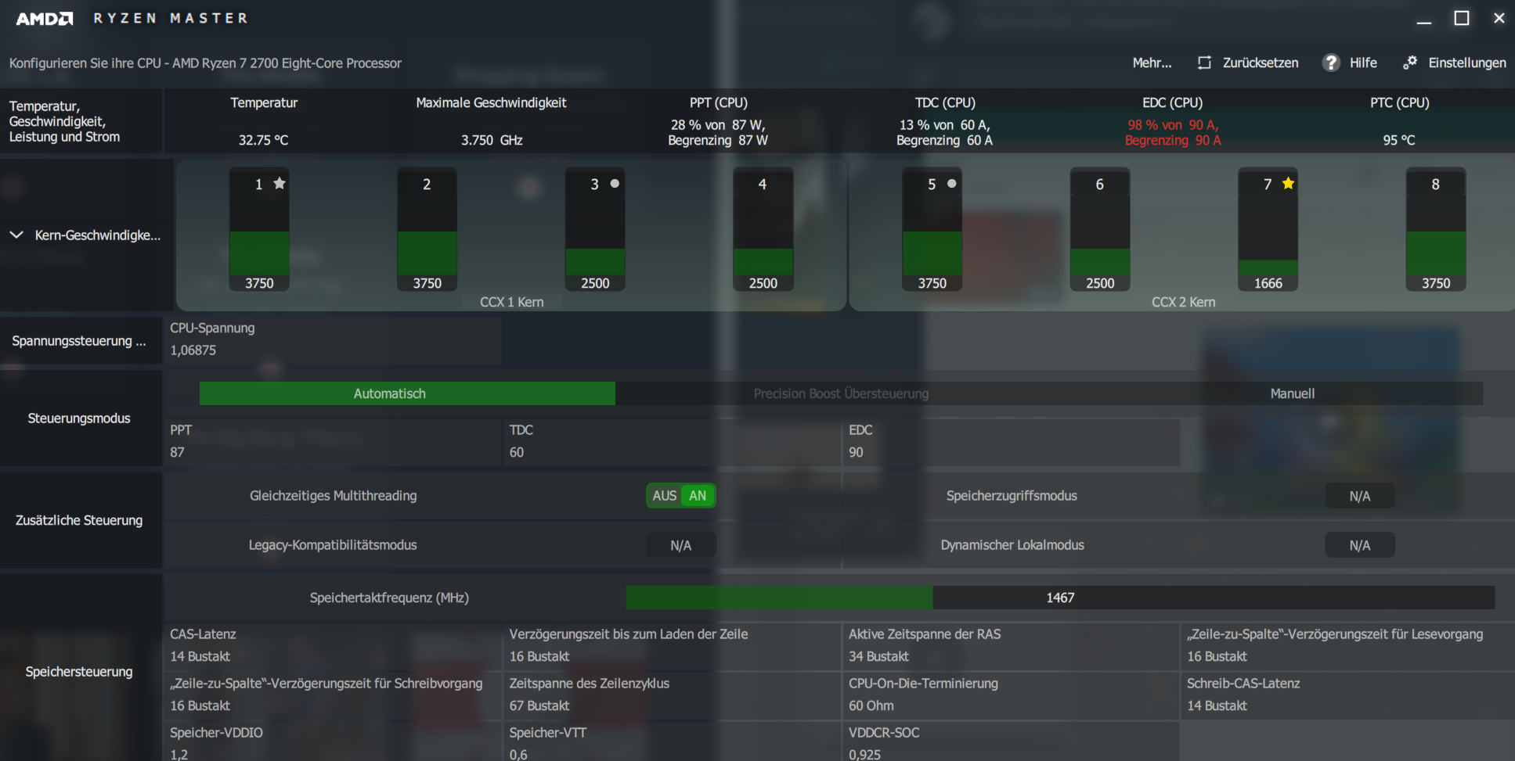The height and width of the screenshot is (761, 1515).
Task: Switch multithreading to AUS
Action: [x=664, y=495]
